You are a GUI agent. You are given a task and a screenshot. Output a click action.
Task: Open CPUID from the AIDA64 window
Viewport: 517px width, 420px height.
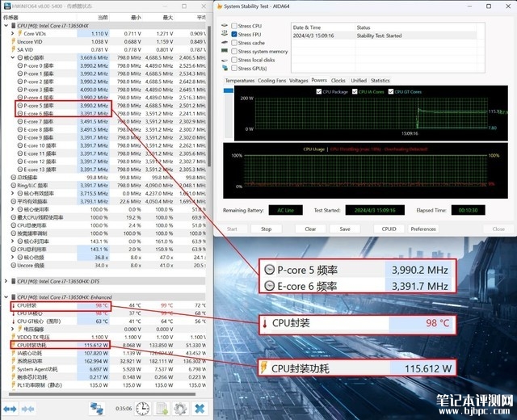coord(389,229)
